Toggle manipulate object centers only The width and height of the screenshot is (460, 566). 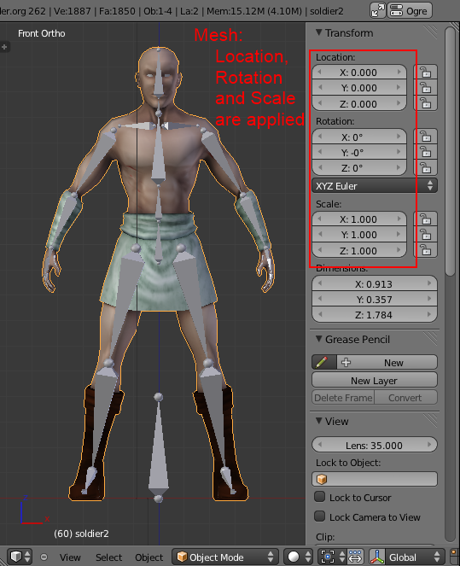click(x=355, y=557)
